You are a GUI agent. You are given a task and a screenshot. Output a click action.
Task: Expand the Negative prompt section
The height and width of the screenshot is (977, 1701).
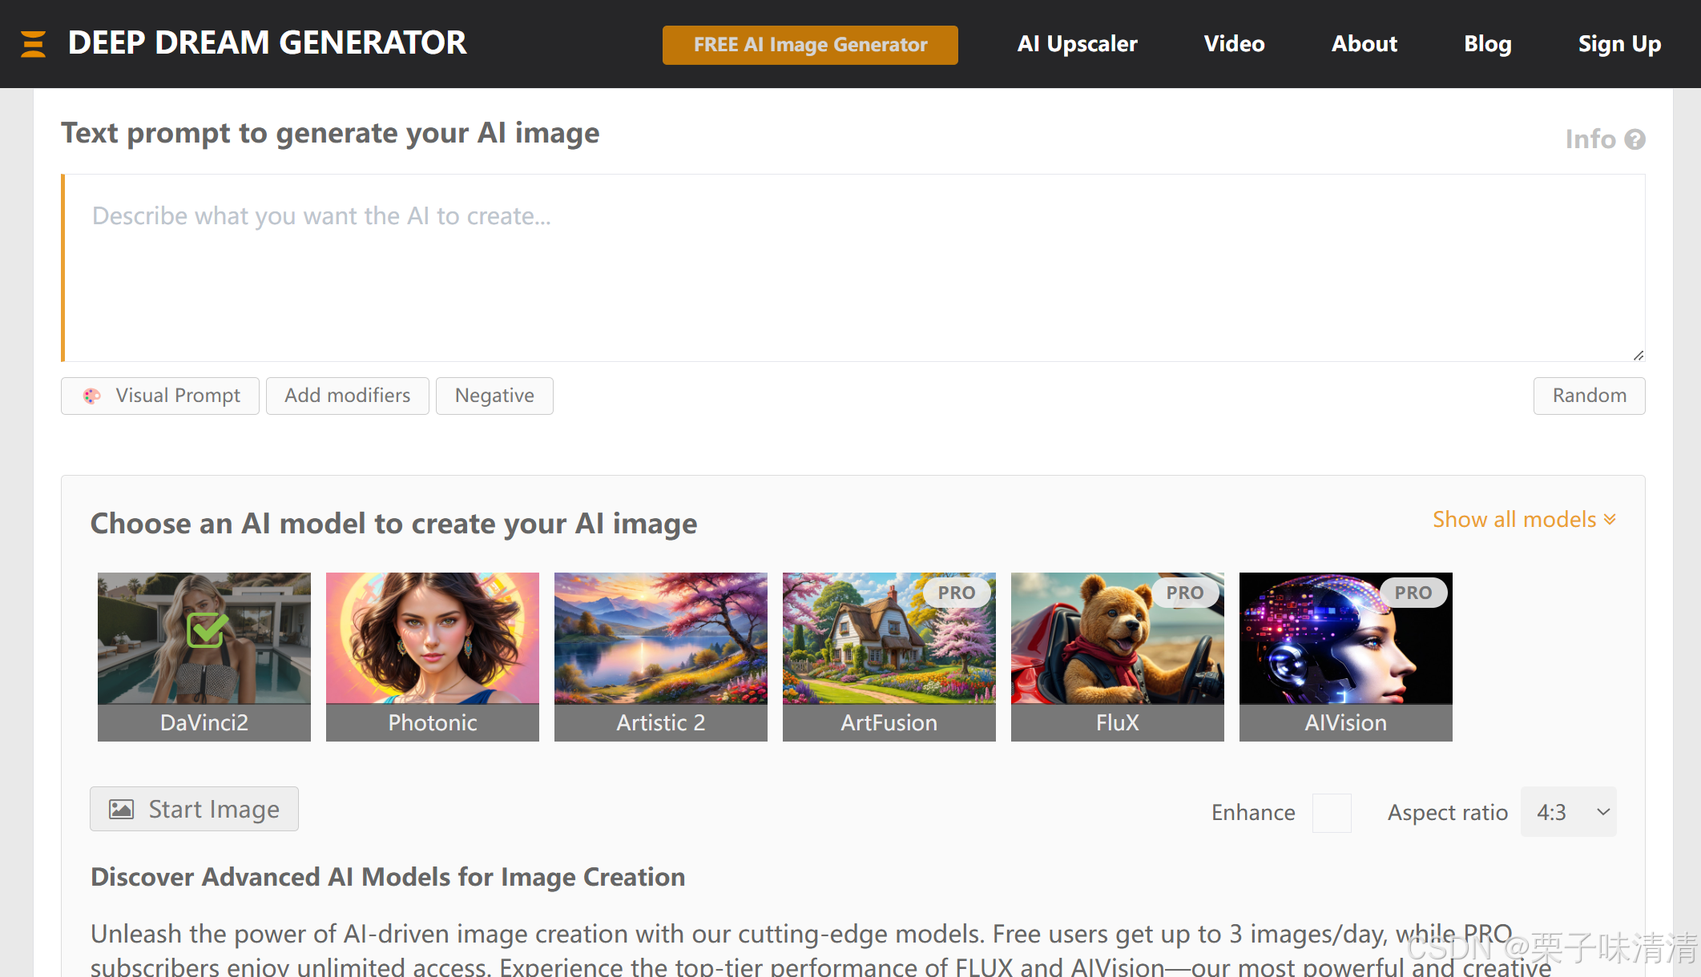(x=494, y=396)
